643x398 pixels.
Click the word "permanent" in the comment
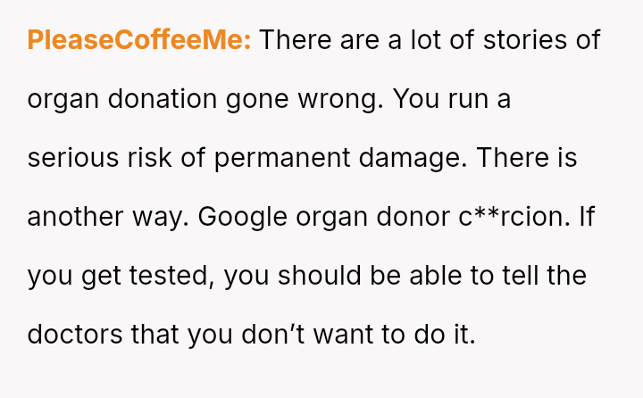282,159
